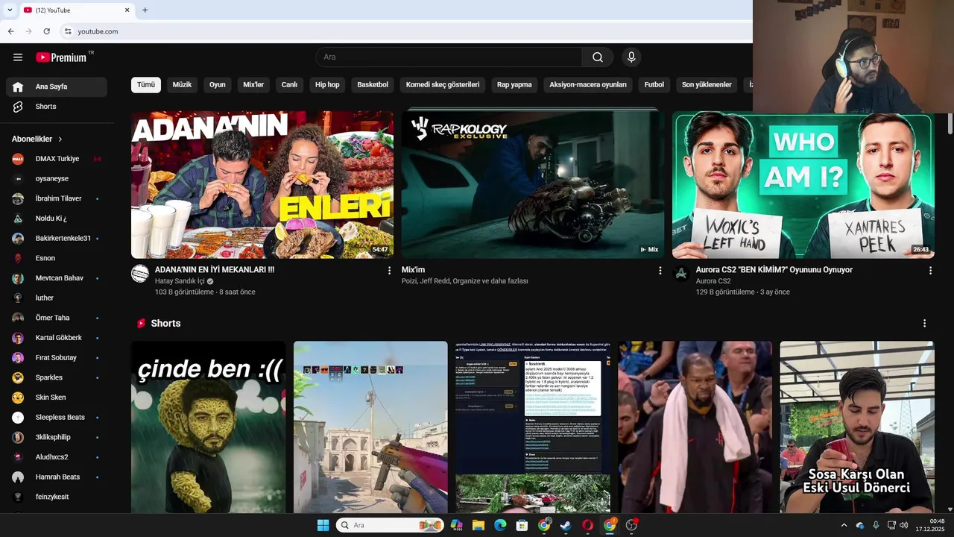Select the Basketbol filter chip
Viewport: 954px width, 537px height.
pyautogui.click(x=373, y=85)
